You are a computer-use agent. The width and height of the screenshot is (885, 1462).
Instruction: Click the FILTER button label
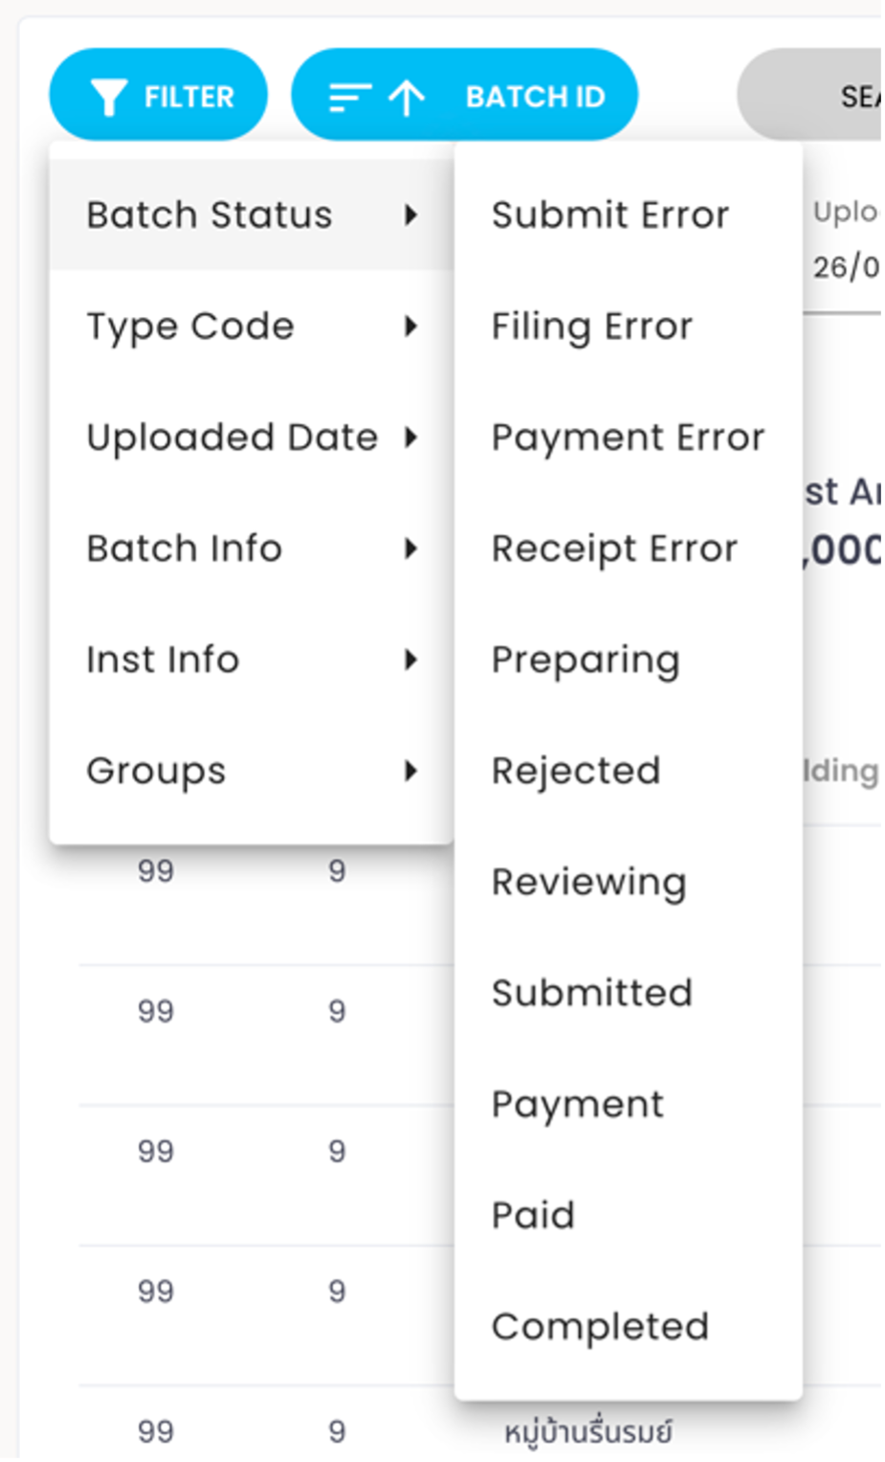click(188, 97)
